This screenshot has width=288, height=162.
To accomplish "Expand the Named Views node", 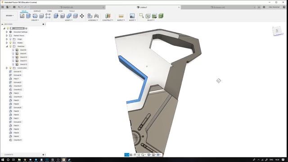I will tap(7, 36).
